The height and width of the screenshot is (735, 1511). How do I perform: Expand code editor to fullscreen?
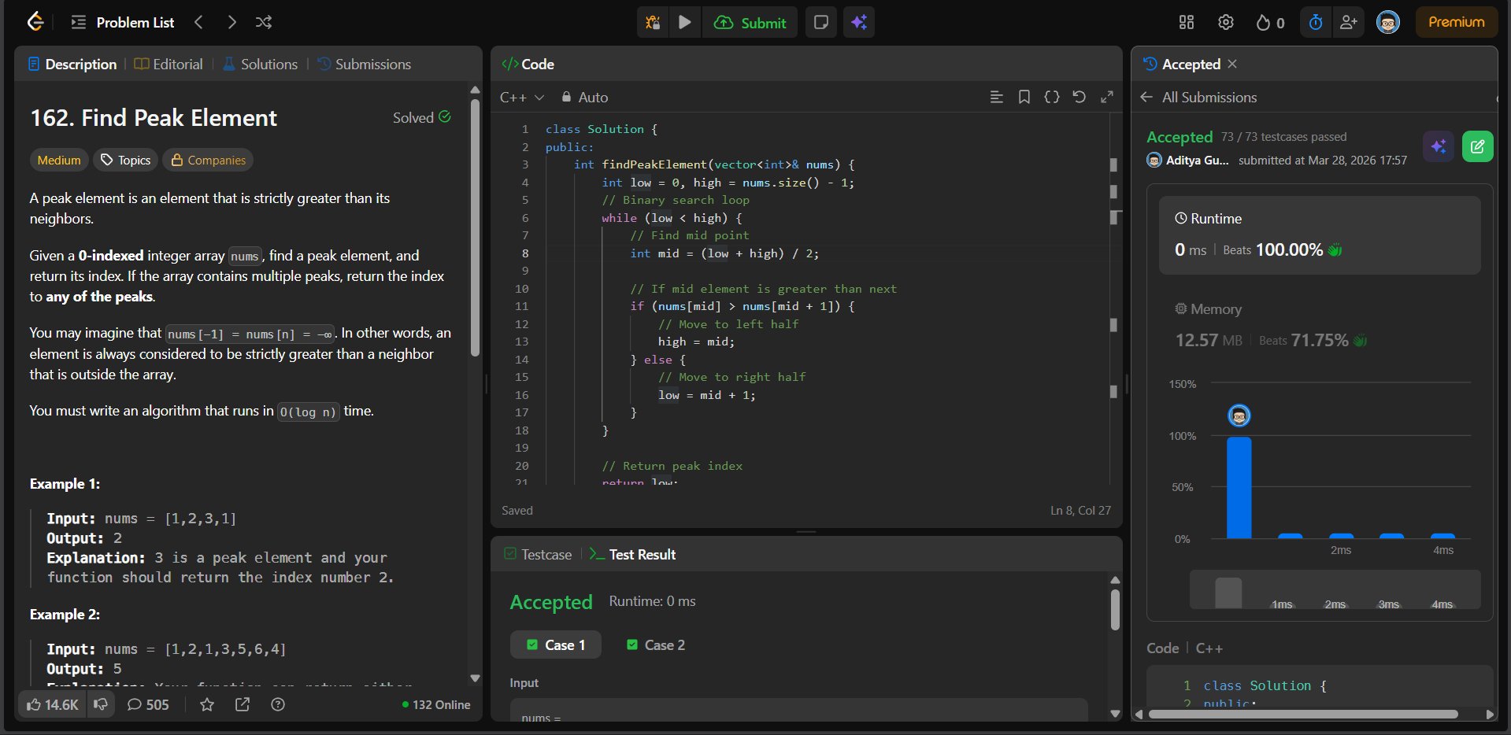1106,97
